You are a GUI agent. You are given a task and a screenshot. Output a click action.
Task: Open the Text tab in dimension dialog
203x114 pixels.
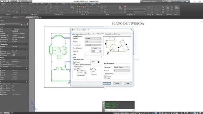pyautogui.click(x=89, y=34)
